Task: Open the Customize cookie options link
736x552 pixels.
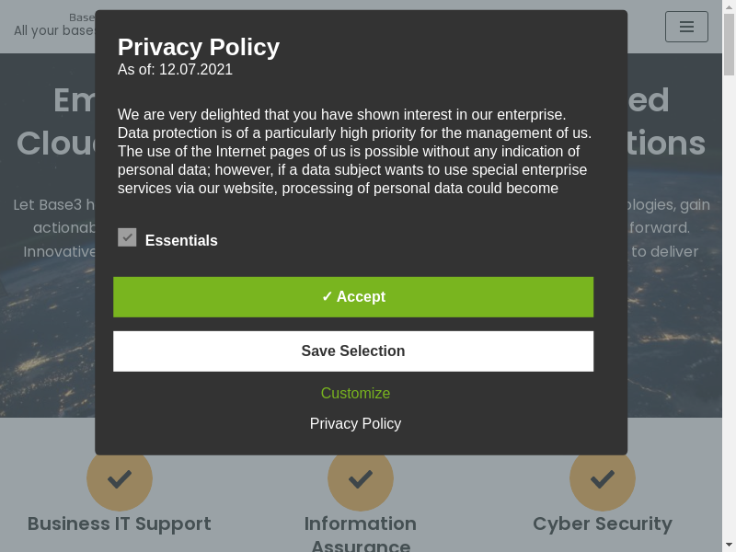Action: pyautogui.click(x=355, y=394)
